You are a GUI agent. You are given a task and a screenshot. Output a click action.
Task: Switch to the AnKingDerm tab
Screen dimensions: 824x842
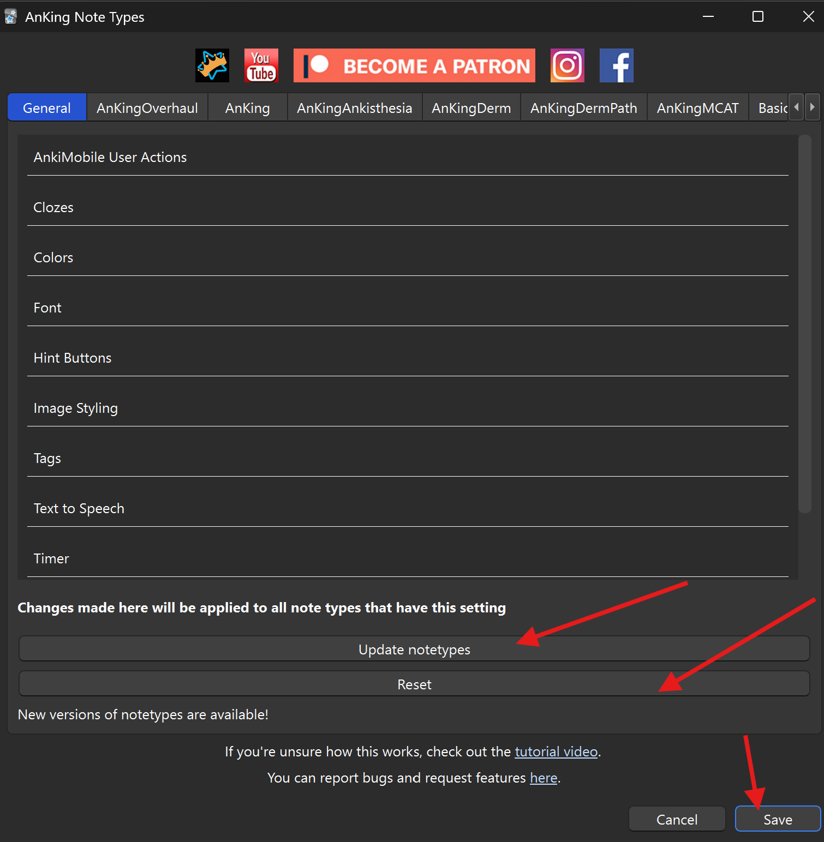coord(471,108)
